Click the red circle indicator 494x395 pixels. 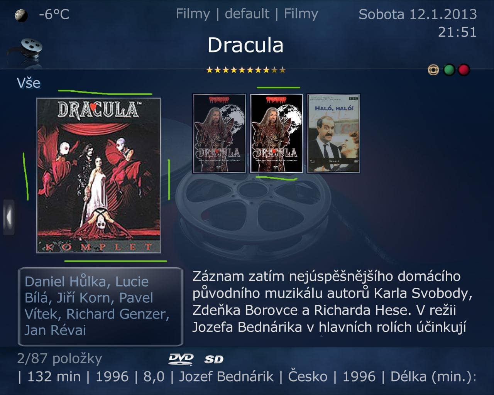coord(464,70)
